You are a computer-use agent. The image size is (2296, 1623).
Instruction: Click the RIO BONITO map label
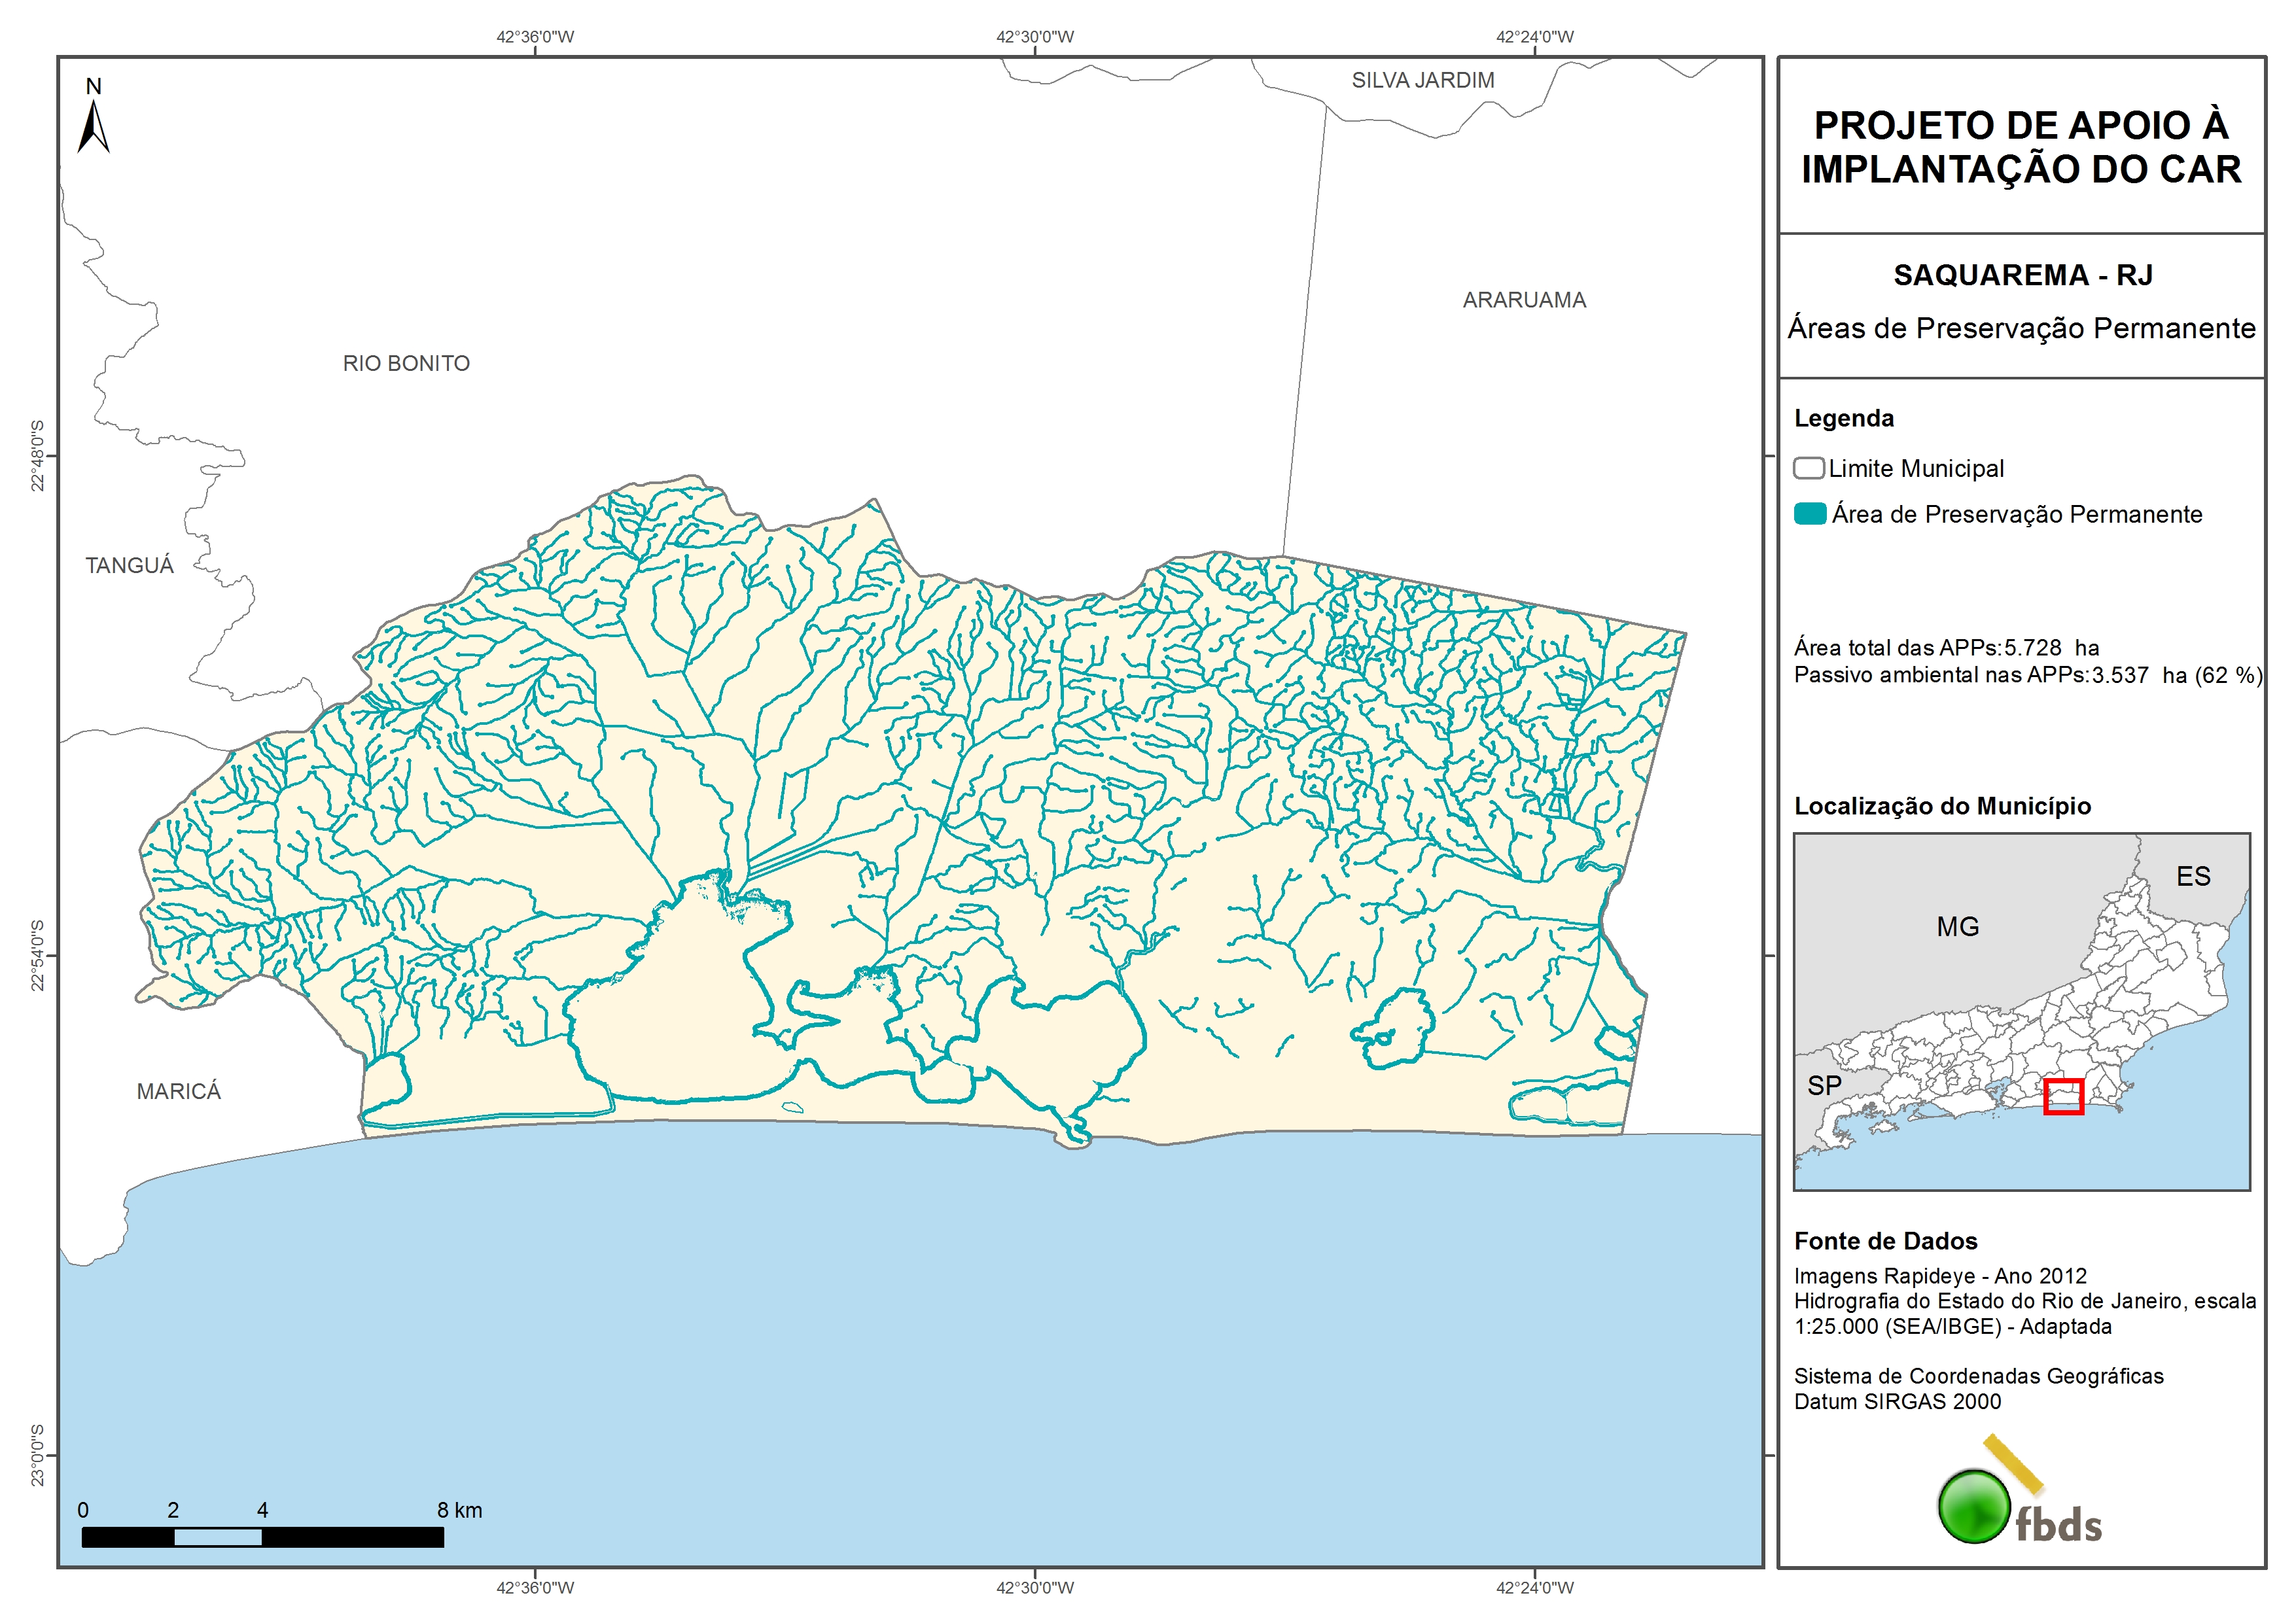pyautogui.click(x=406, y=363)
